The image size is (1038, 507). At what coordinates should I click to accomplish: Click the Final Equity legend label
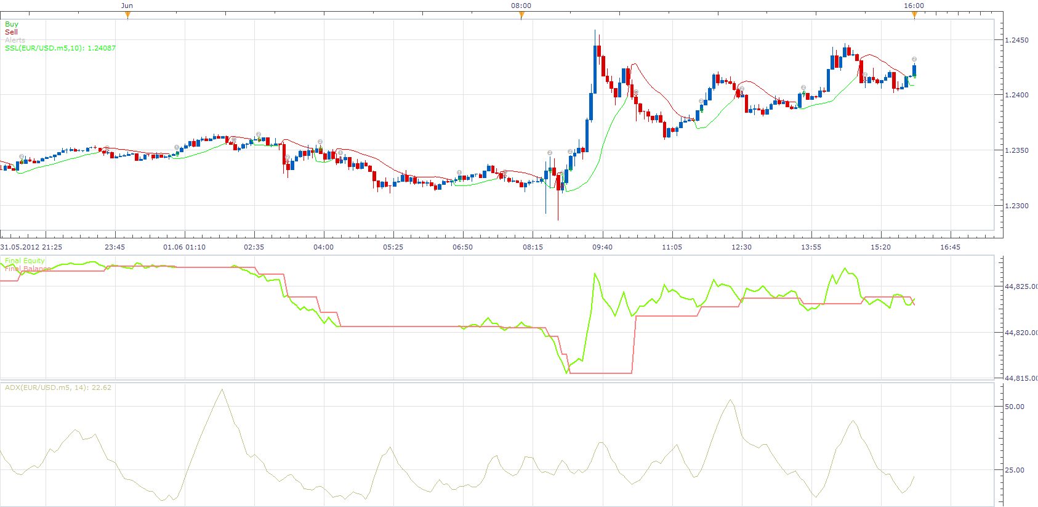[25, 261]
